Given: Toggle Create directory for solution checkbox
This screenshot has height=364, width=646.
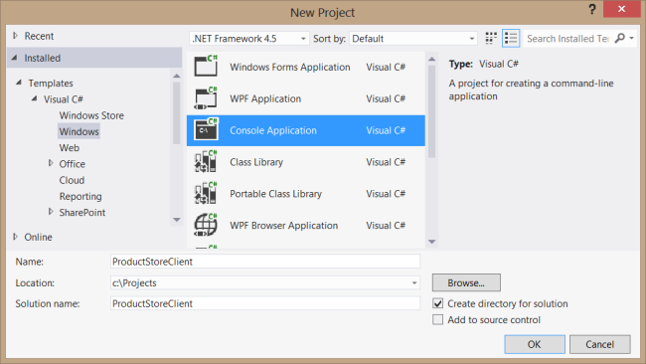Looking at the screenshot, I should (x=438, y=303).
